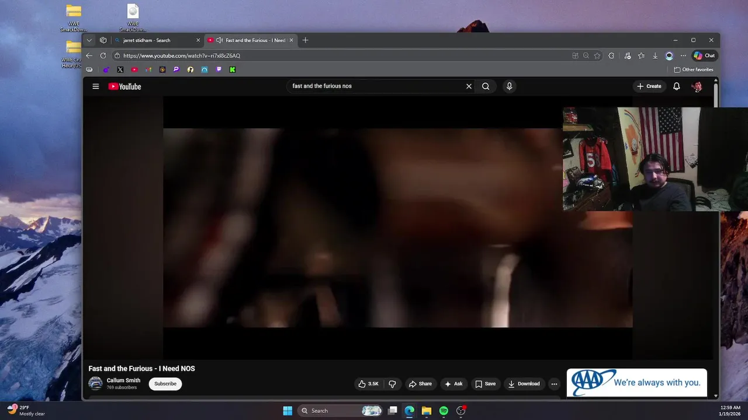Close the Fast and the Furious tab

point(291,40)
